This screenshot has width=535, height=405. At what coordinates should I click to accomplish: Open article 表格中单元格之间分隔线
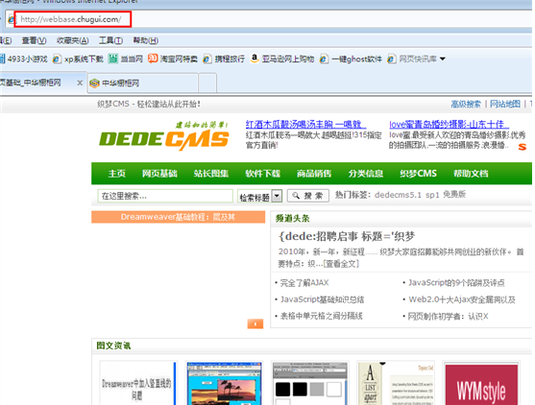point(322,316)
